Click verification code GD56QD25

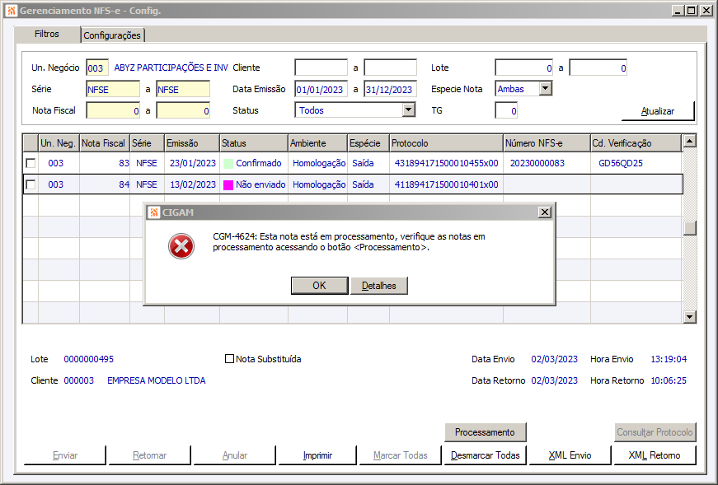tap(621, 163)
